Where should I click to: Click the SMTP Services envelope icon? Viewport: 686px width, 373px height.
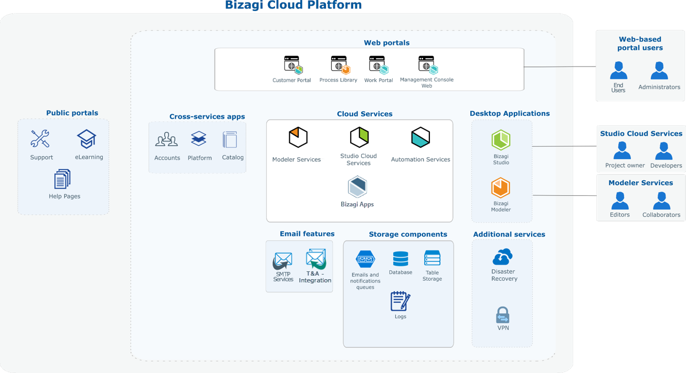tap(283, 260)
